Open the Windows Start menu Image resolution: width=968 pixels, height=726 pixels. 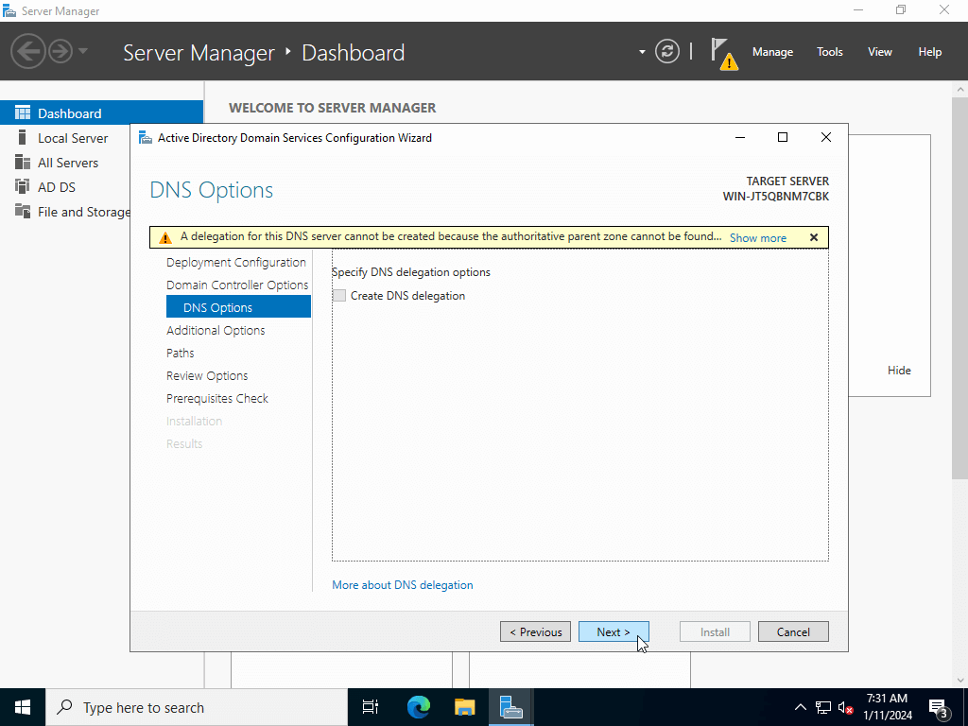(23, 707)
